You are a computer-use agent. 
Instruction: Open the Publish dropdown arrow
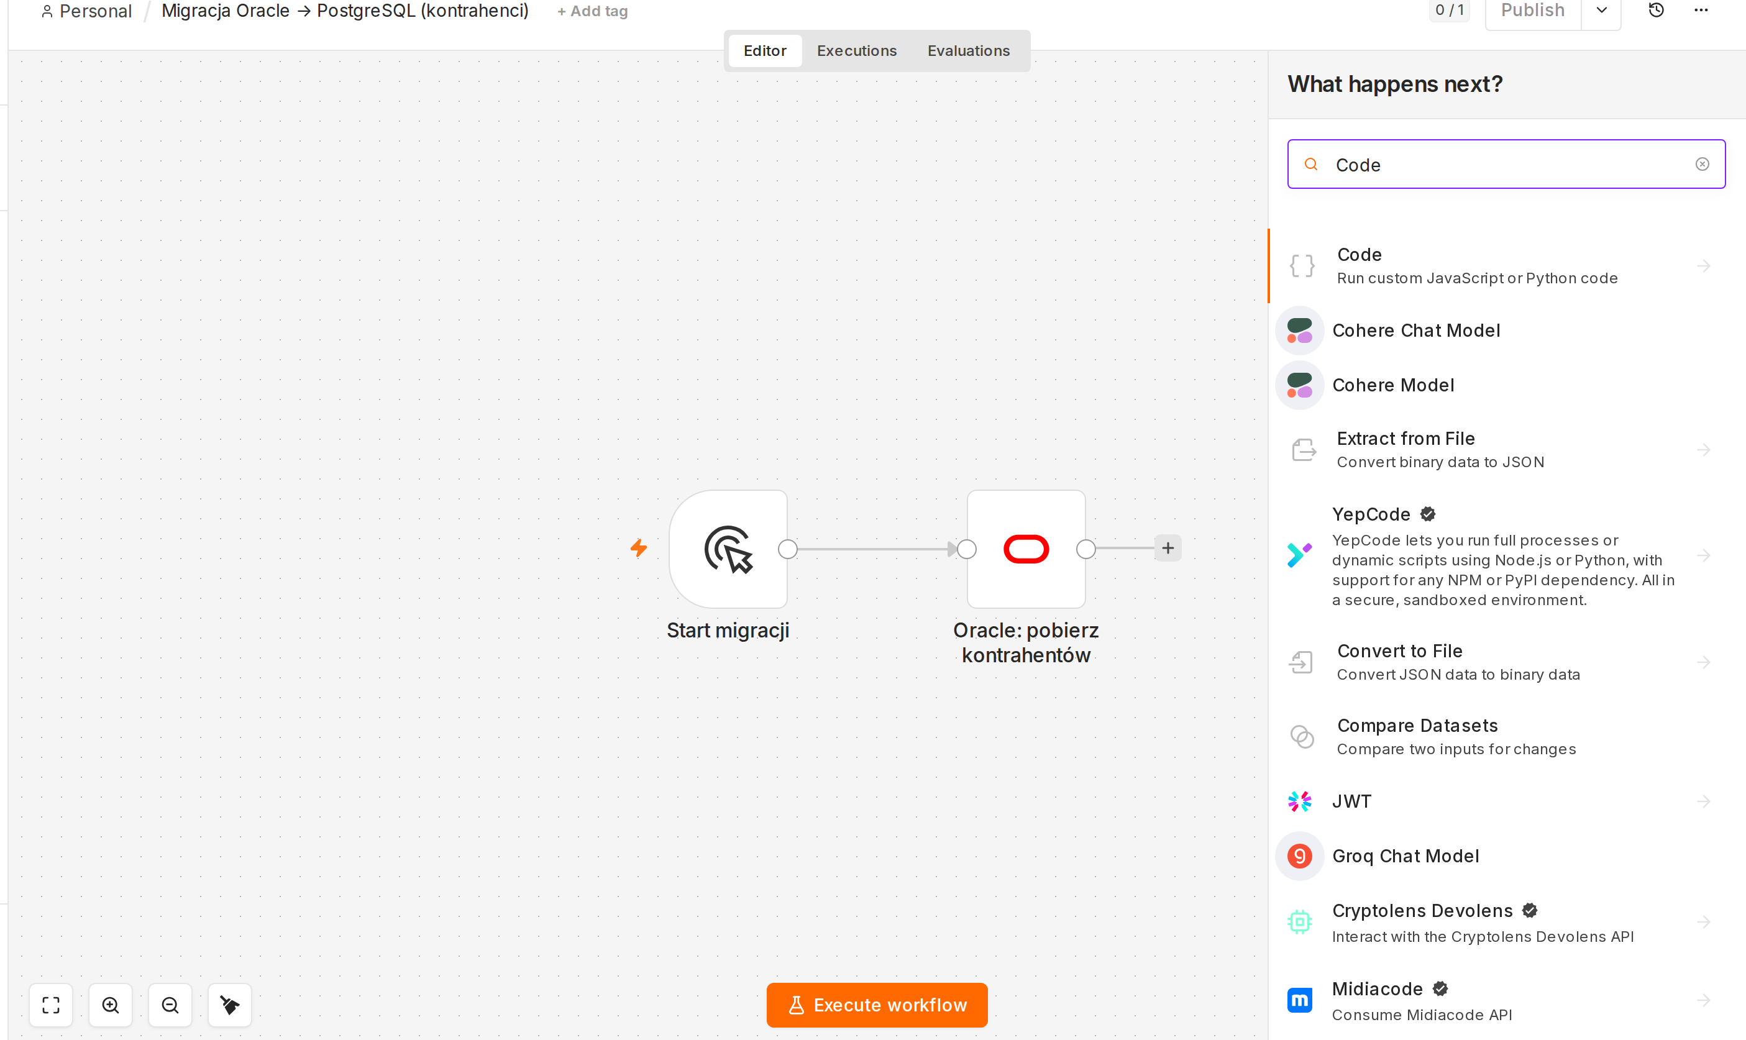click(x=1602, y=11)
